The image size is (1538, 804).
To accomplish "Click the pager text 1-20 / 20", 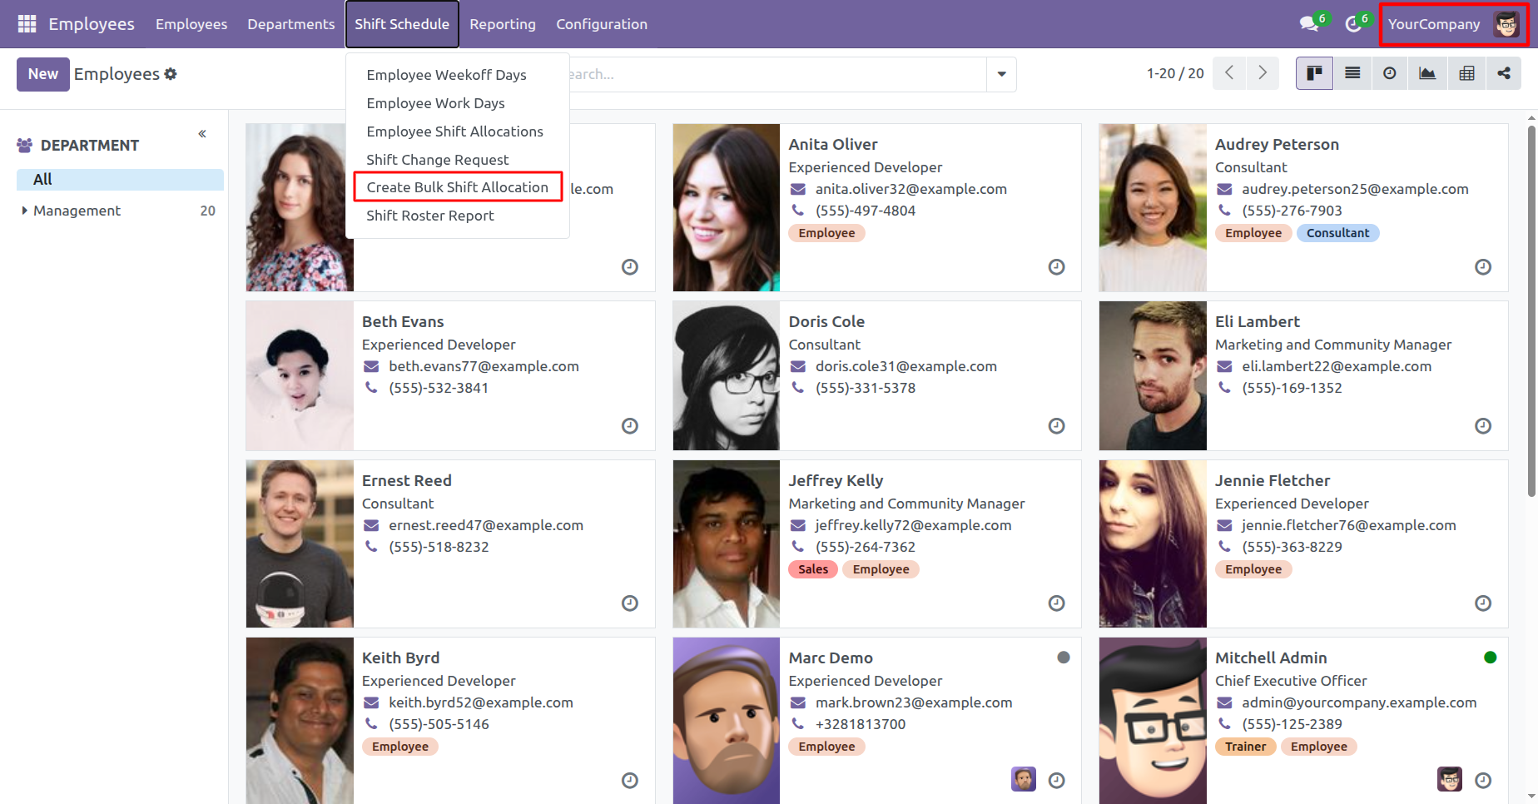I will tap(1175, 73).
